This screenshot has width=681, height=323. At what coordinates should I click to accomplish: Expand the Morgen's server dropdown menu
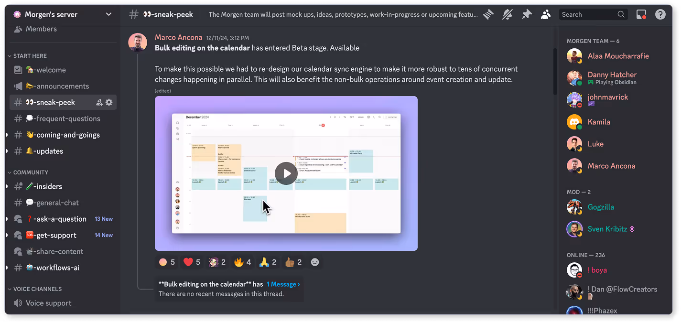pyautogui.click(x=109, y=14)
